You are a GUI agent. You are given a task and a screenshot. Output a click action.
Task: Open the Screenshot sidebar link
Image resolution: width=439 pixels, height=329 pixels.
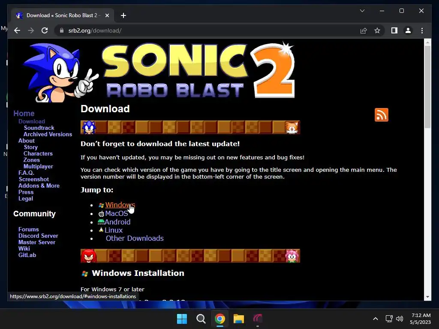tap(33, 179)
